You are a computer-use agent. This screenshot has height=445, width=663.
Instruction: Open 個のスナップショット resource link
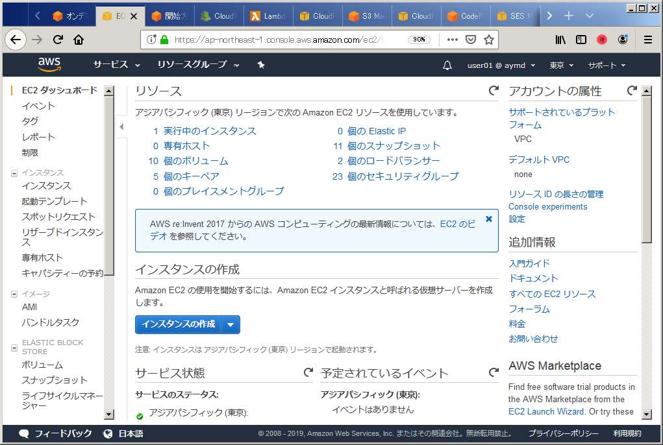click(x=394, y=146)
